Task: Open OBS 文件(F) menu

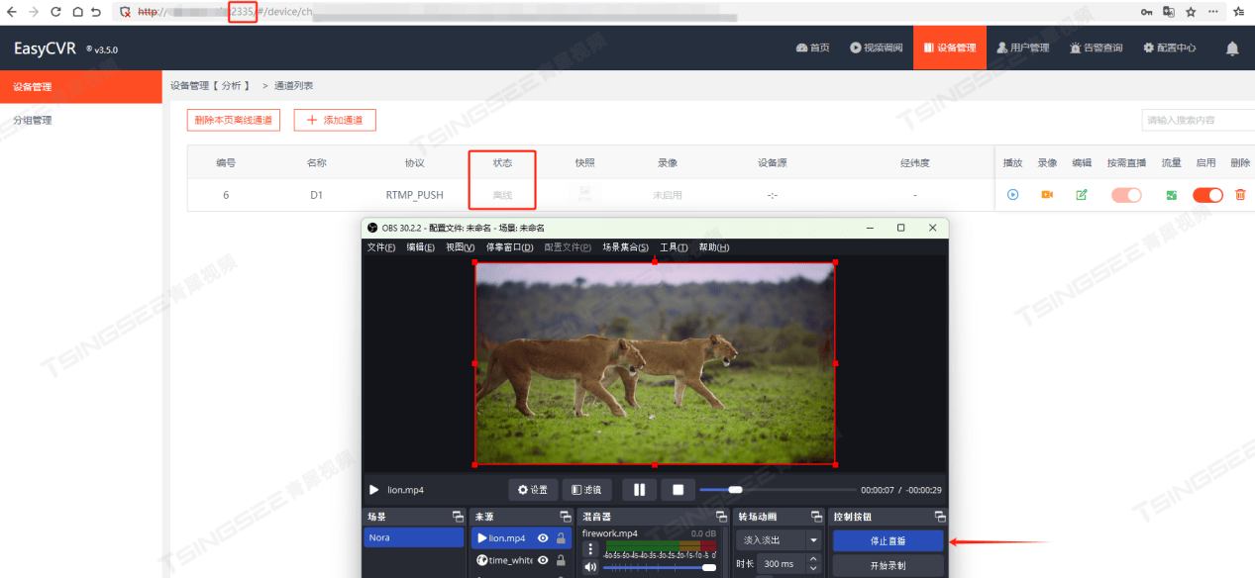Action: point(381,247)
